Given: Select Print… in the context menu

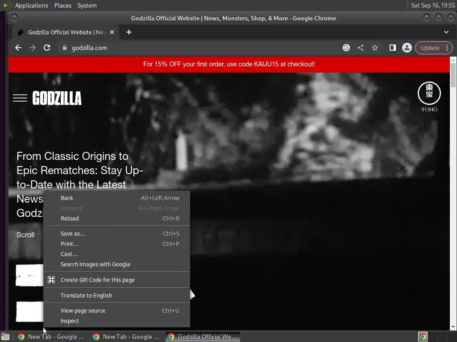Looking at the screenshot, I should pyautogui.click(x=116, y=244).
